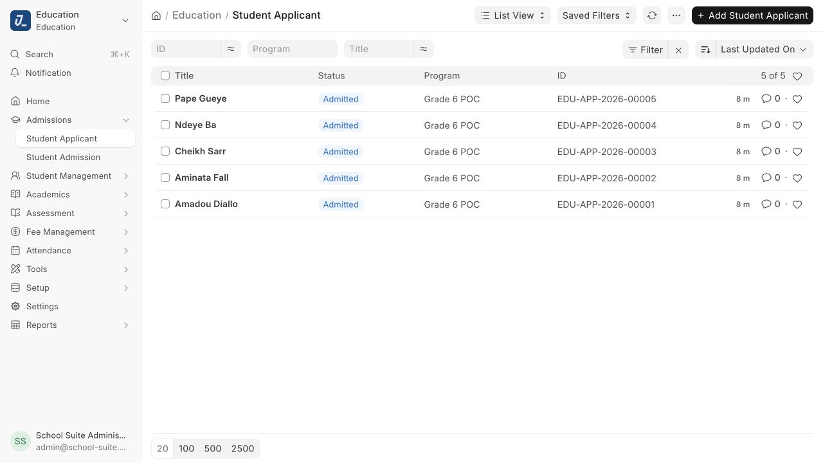Image resolution: width=823 pixels, height=463 pixels.
Task: Refresh the Student Applicant list
Action: 652,15
